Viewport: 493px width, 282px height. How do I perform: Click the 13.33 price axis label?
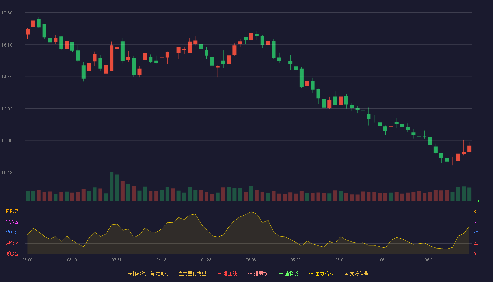click(x=7, y=109)
